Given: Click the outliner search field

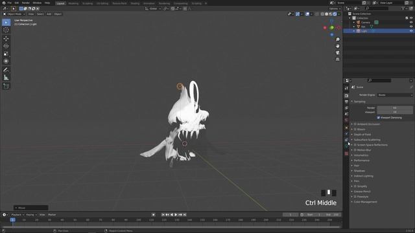Looking at the screenshot, I should [376, 8].
